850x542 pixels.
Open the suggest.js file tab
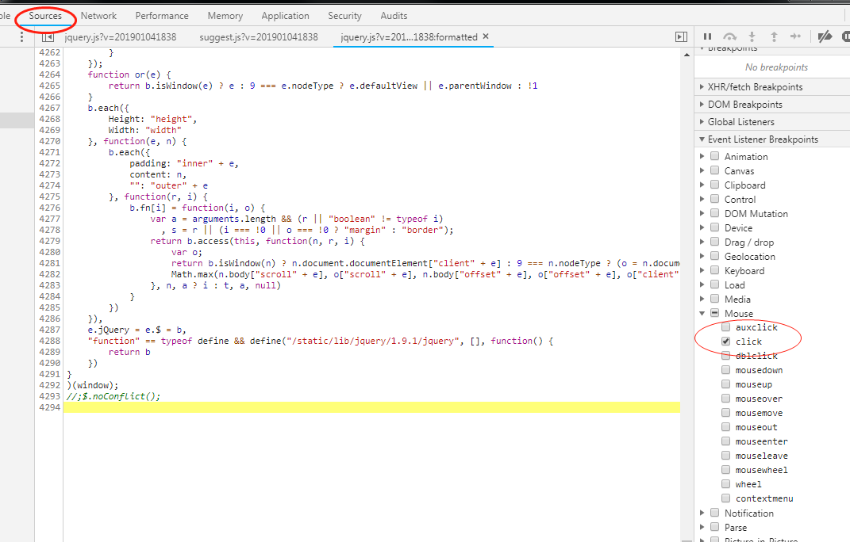(258, 37)
